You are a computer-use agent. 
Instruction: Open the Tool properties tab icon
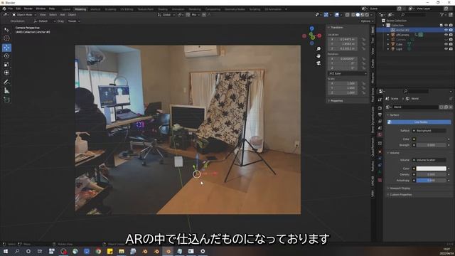pyautogui.click(x=380, y=100)
